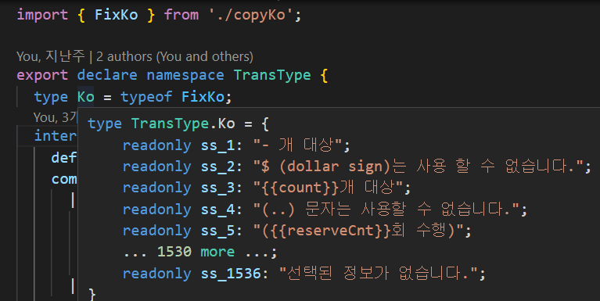Click the FixKo identifier in the import statement
The width and height of the screenshot is (600, 301).
pos(116,15)
